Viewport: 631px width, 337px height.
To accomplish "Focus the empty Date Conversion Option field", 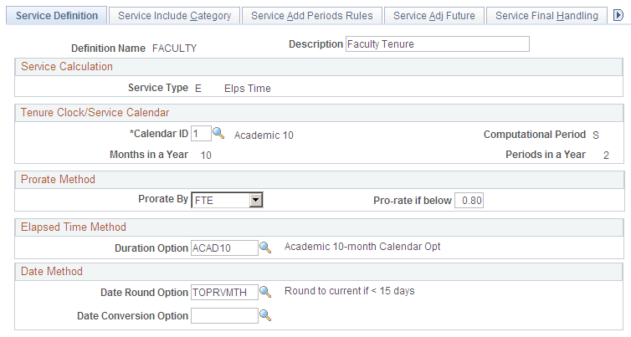I will [223, 315].
